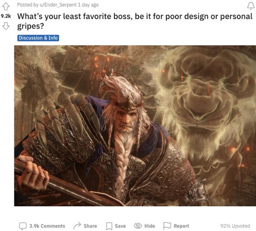Select the Hide text label

[150, 226]
